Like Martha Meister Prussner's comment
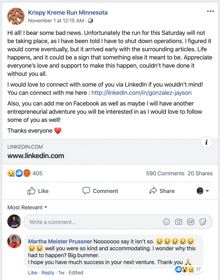This screenshot has width=220, height=280. [33, 273]
